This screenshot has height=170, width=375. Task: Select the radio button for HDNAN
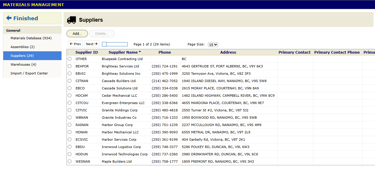tap(69, 132)
